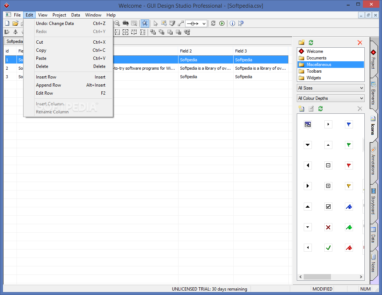The image size is (382, 295).
Task: Click the blue information icon
Action: click(233, 23)
